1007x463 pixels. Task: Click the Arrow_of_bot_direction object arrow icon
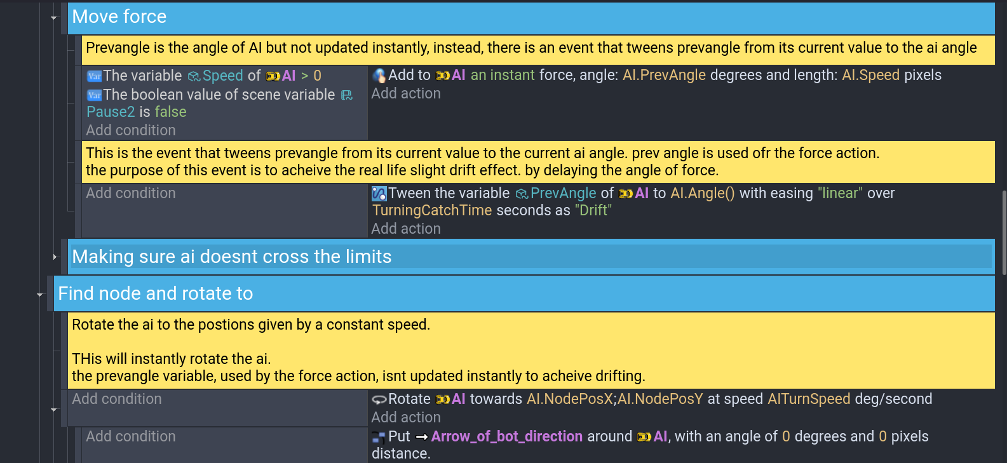[x=422, y=437]
